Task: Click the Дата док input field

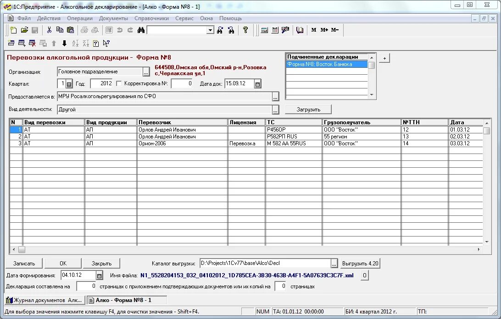Action: [x=239, y=84]
